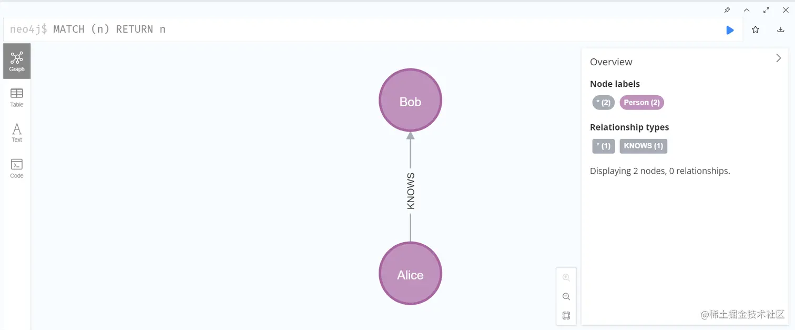The image size is (795, 330).
Task: Collapse the Overview panel chevron
Action: (x=779, y=58)
